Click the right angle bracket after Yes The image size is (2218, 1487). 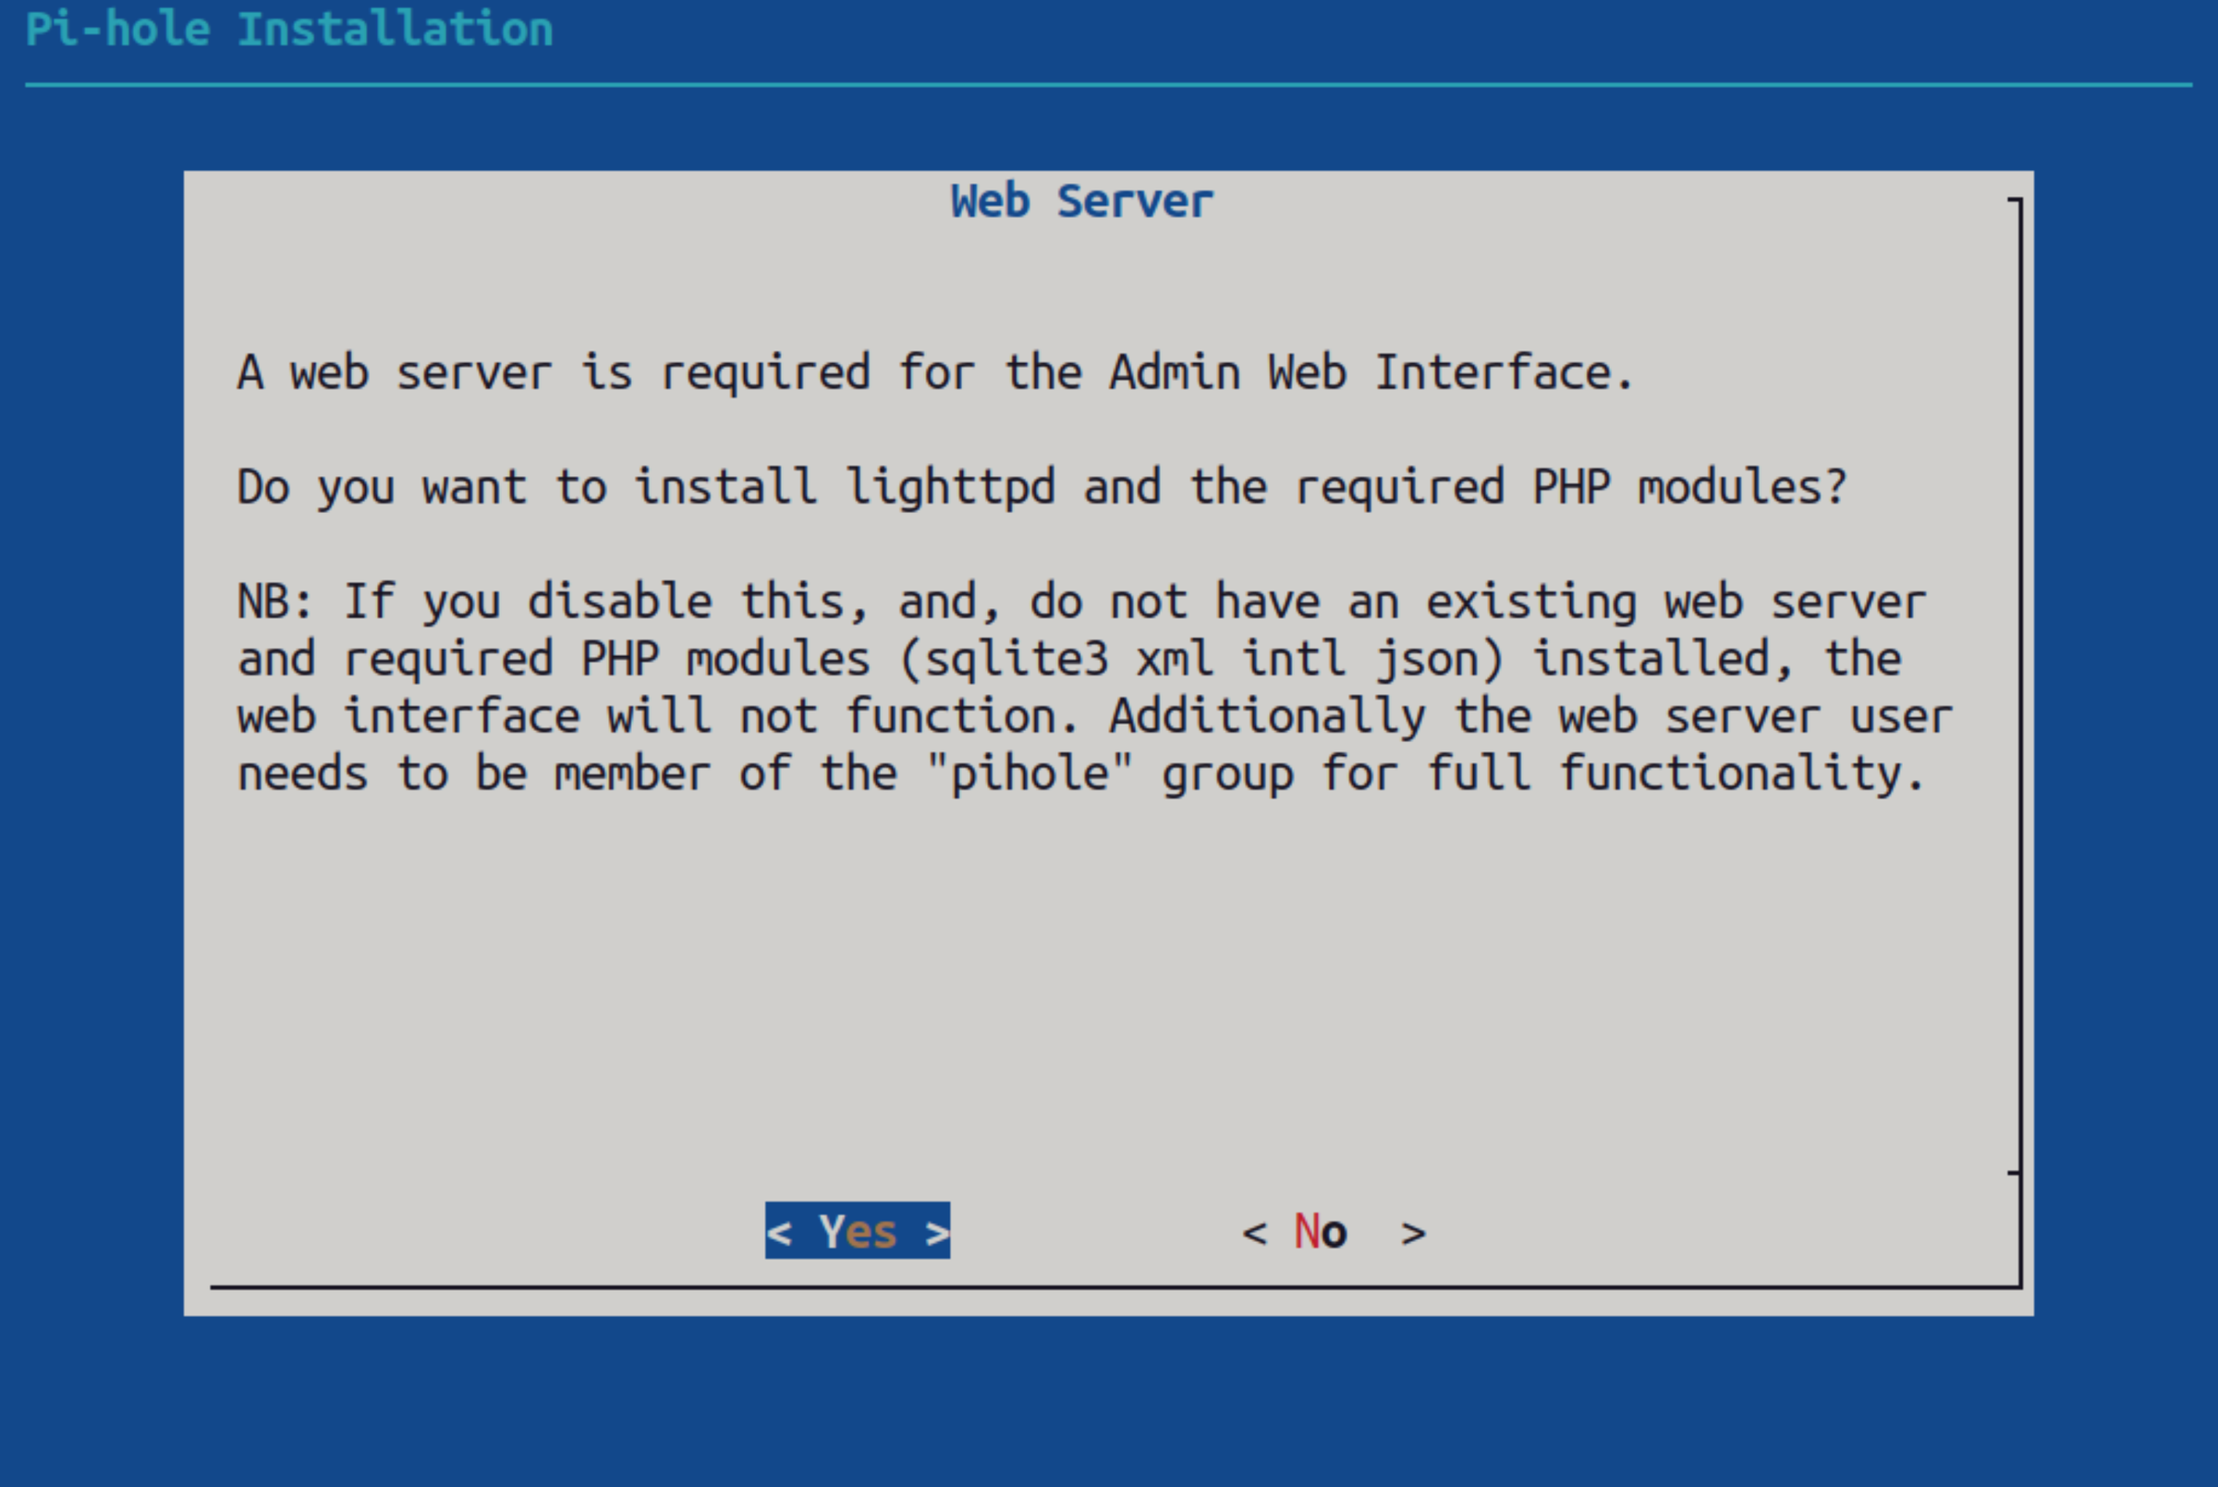[x=937, y=1233]
